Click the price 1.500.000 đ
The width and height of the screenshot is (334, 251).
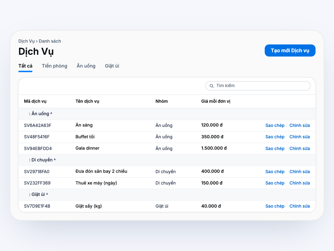point(214,148)
